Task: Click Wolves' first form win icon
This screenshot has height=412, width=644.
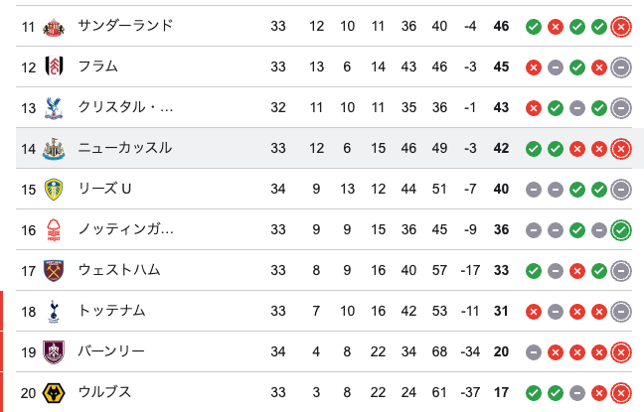Action: 534,393
